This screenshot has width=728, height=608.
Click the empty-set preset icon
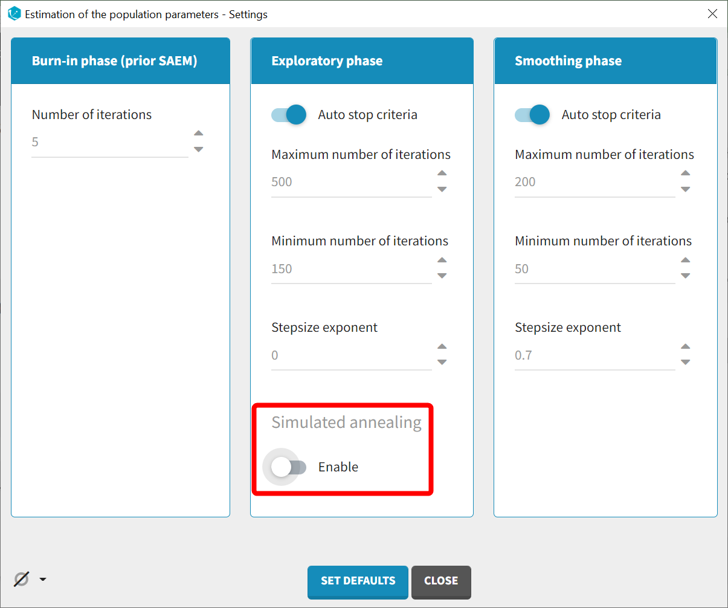click(21, 580)
